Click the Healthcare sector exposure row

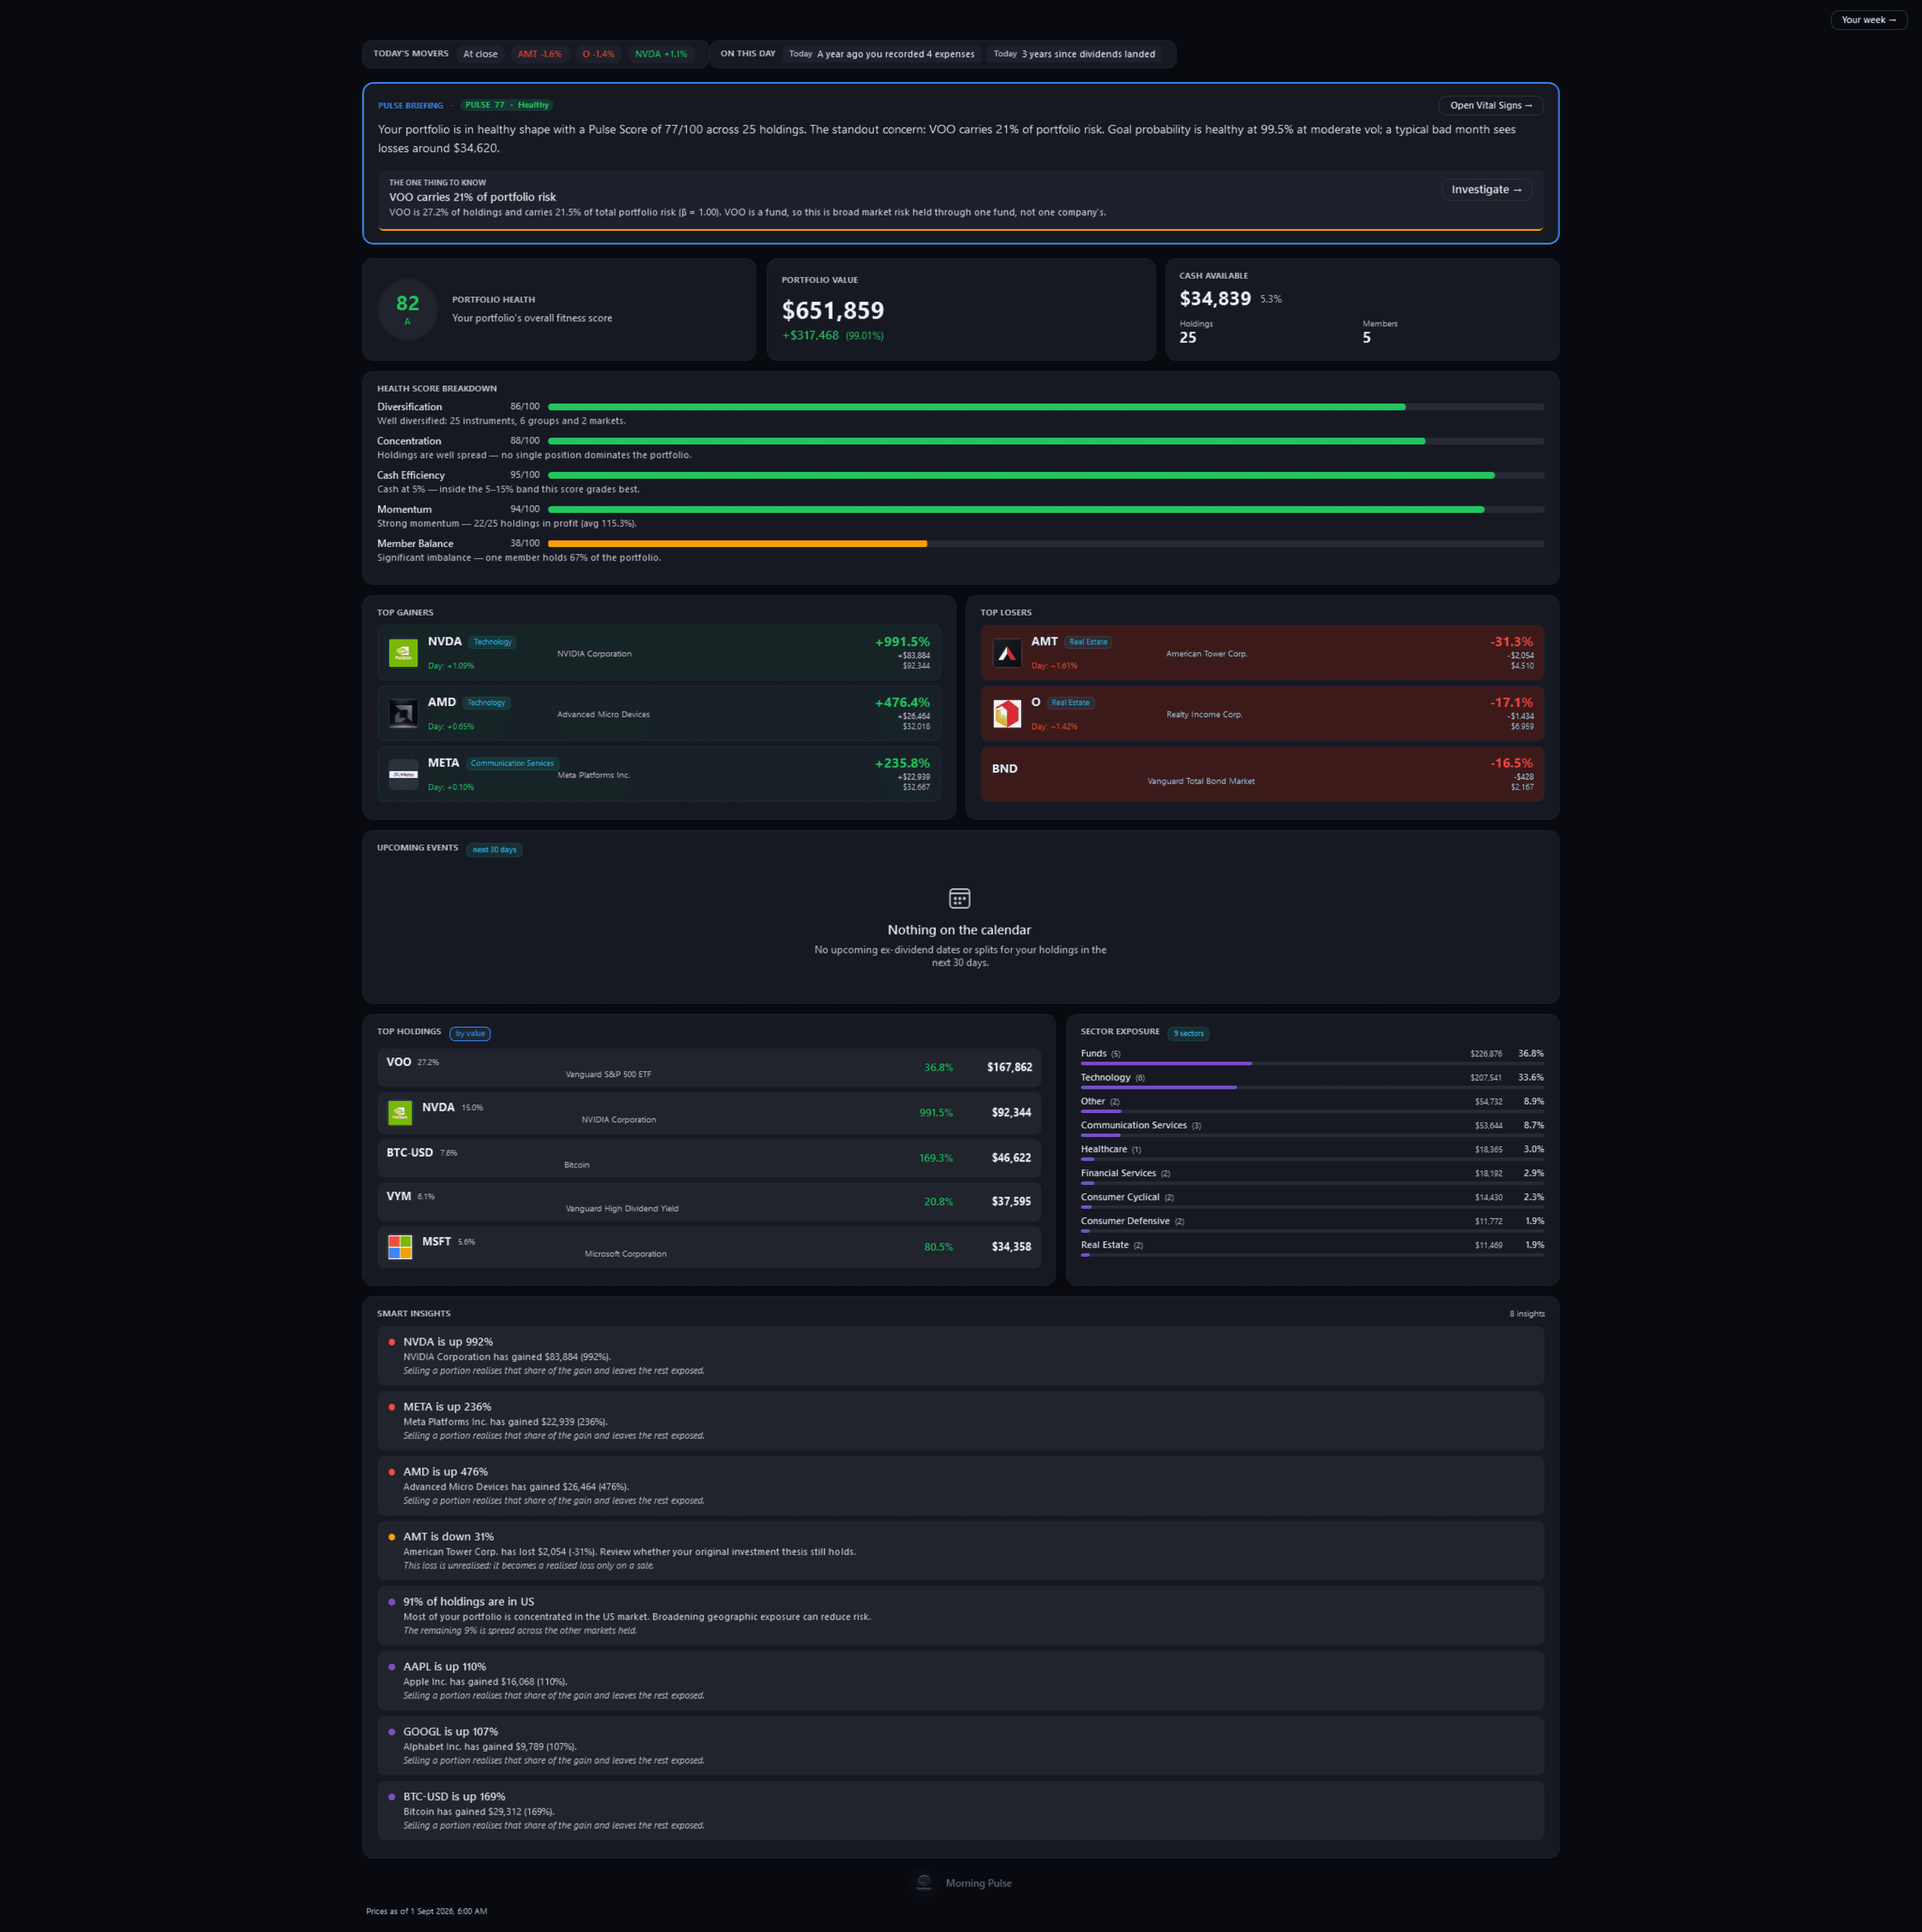[x=1312, y=1153]
